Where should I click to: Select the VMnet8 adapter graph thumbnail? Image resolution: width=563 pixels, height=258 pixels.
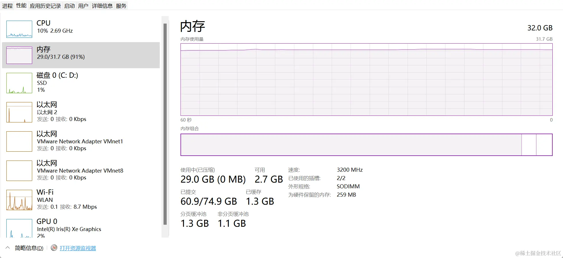19,171
